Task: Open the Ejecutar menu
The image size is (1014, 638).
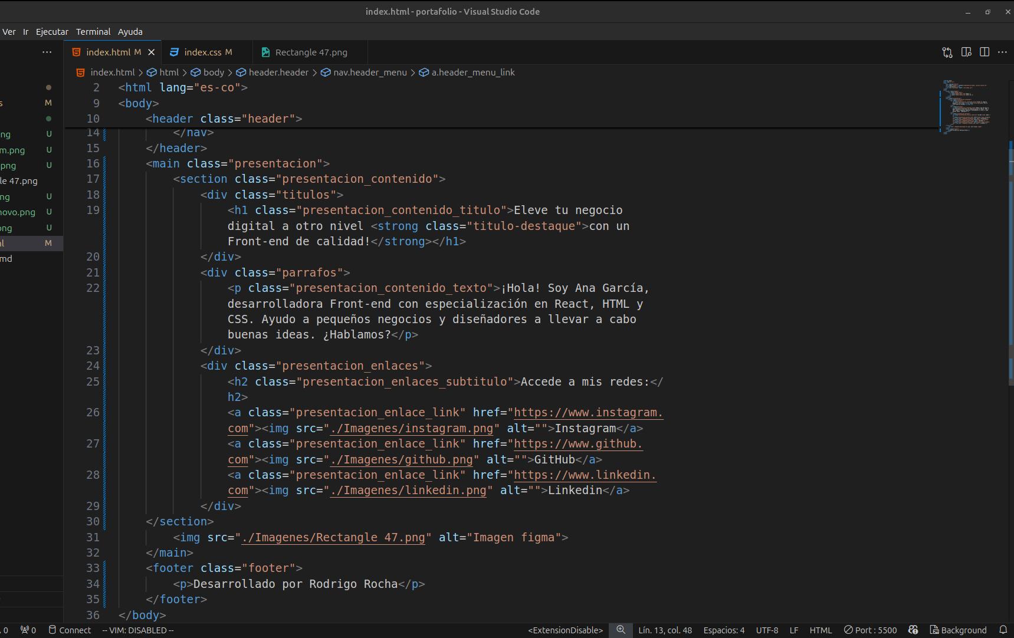Action: pos(52,32)
